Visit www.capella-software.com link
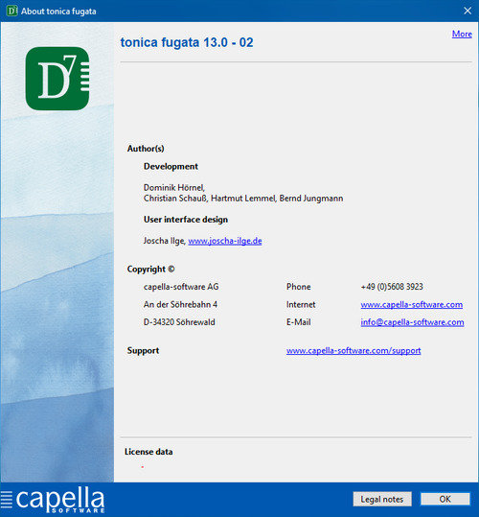Screen dimensions: 479x517 coord(412,305)
